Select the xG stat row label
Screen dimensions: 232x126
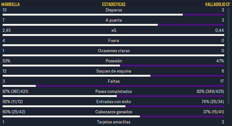pyautogui.click(x=114, y=30)
